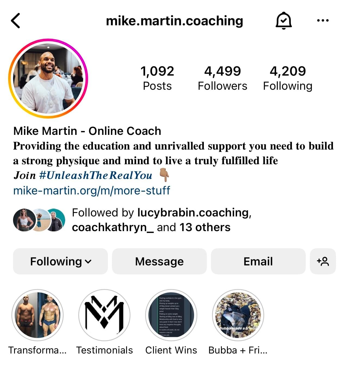Open the notification bell settings
Screen dimensions: 349x366
coord(283,21)
